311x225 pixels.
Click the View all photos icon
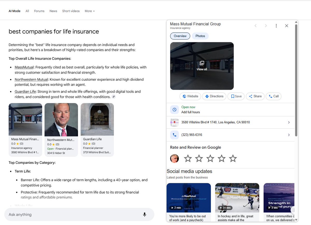click(202, 63)
